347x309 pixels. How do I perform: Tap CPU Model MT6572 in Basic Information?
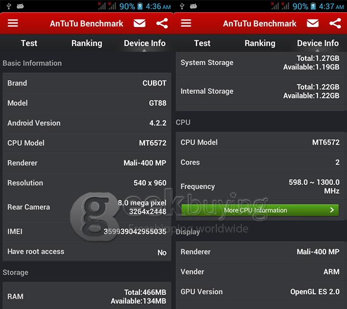87,143
